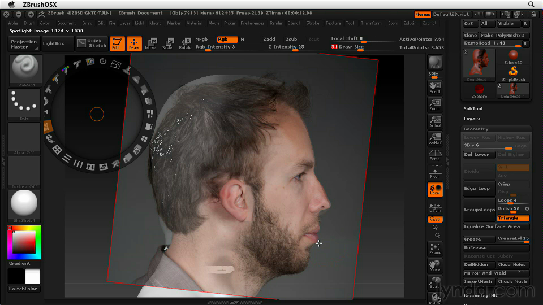Expand the Layers palette section
Viewport: 543px width, 305px height.
coord(472,119)
